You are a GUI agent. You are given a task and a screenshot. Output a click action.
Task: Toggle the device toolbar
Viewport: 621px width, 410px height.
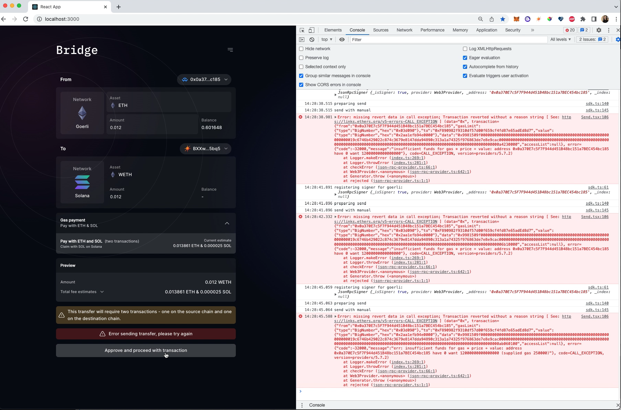tap(312, 30)
